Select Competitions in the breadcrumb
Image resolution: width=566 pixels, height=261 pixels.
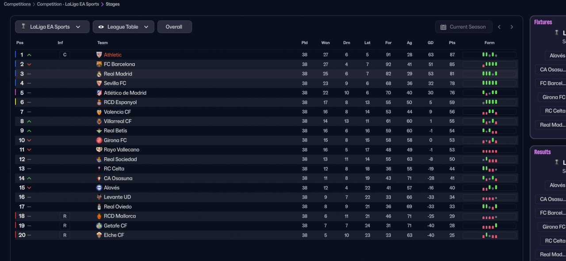[17, 4]
